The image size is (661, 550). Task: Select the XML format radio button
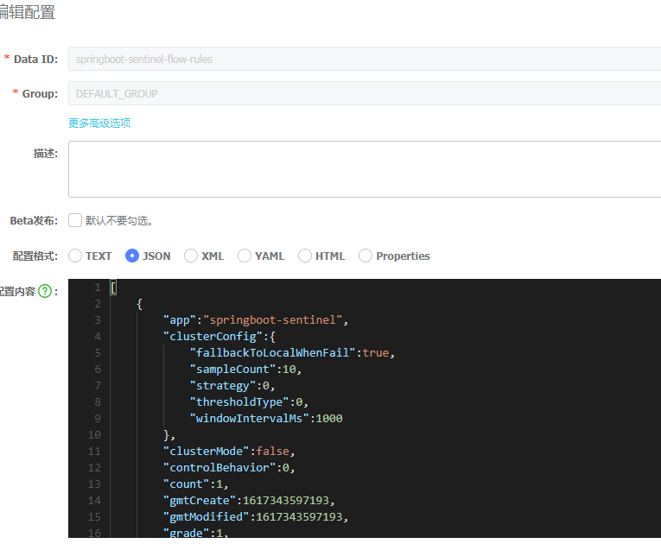click(191, 256)
